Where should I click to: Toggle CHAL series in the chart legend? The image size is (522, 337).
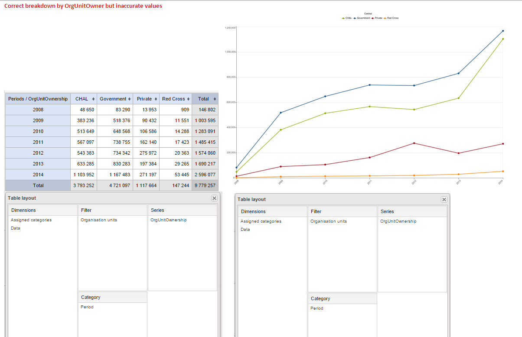[x=347, y=18]
